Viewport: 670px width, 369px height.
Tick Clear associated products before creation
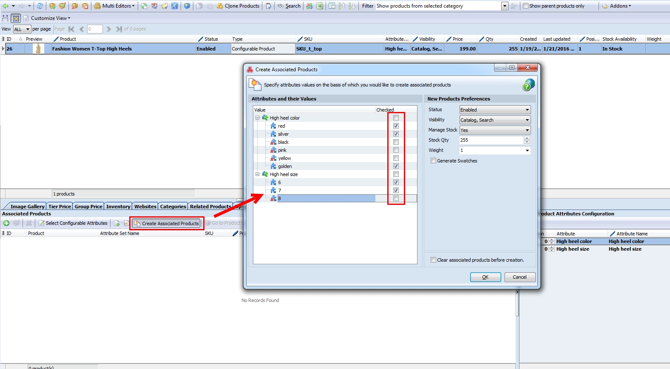click(433, 260)
